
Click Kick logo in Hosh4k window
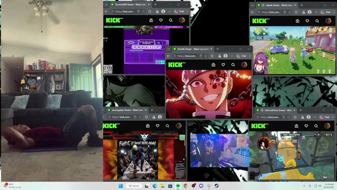click(x=177, y=65)
